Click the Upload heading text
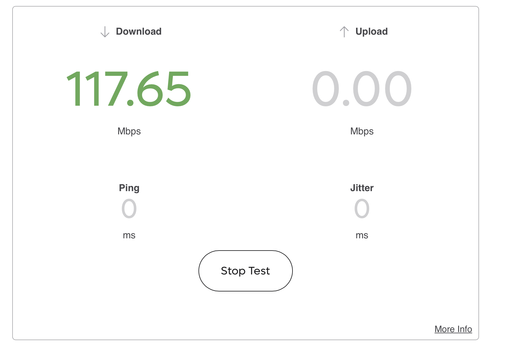 coord(372,31)
